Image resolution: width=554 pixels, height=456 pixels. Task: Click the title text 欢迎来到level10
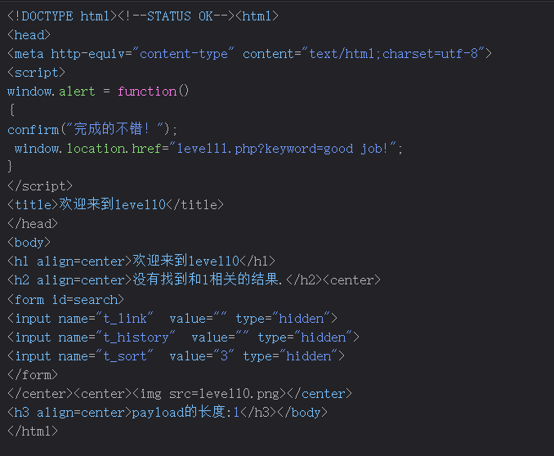112,204
